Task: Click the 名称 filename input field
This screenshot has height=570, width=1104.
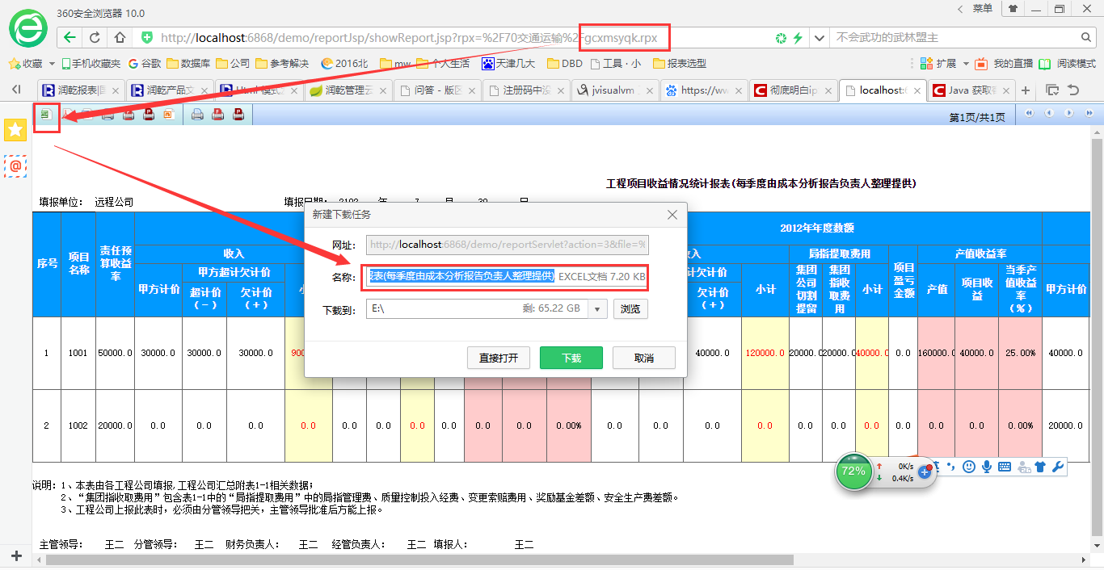Action: coord(507,276)
